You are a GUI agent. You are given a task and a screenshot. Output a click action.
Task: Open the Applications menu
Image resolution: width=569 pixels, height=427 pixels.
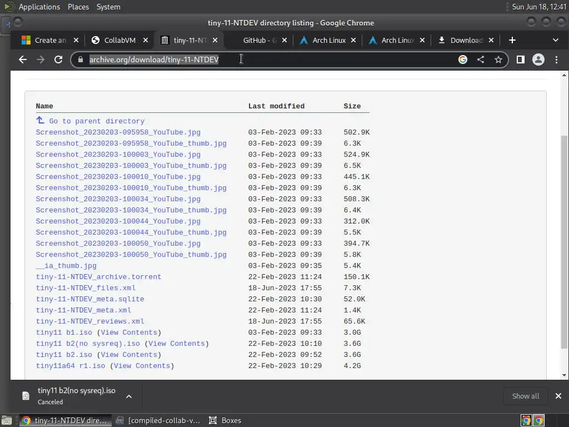(39, 7)
